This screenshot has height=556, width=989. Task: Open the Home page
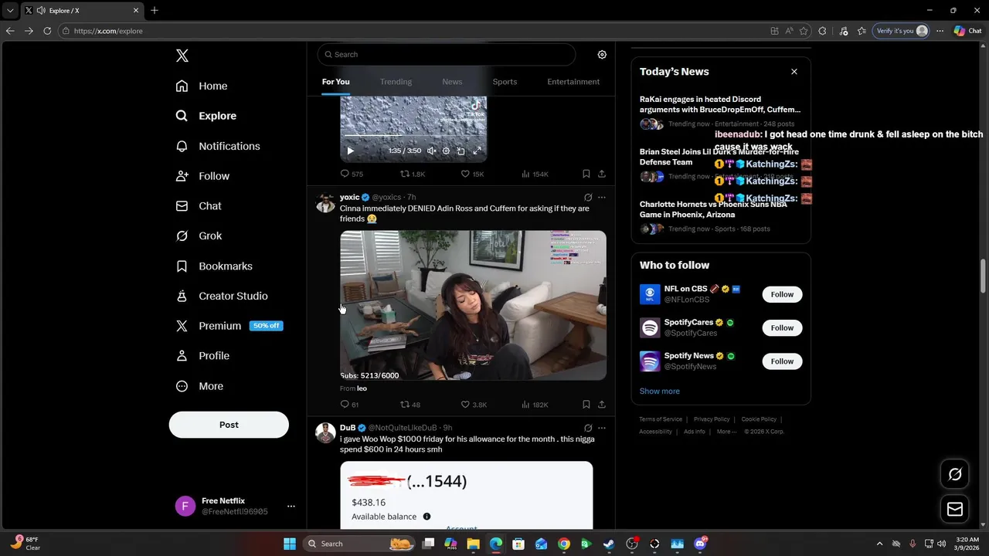tap(202, 86)
